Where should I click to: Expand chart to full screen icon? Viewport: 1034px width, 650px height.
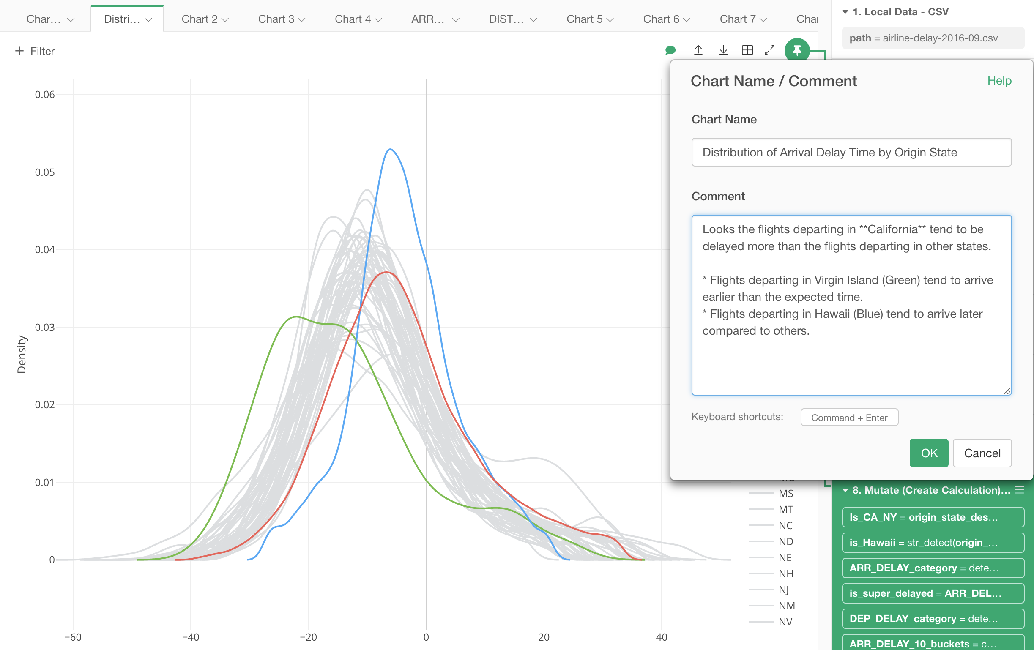tap(769, 50)
